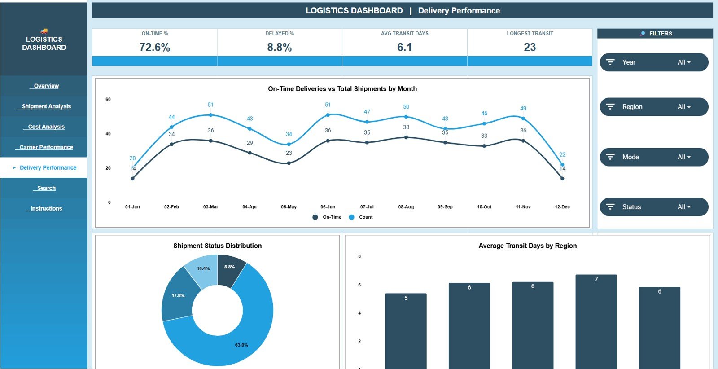Click the ON-TIME % 72.6% card
Image resolution: width=718 pixels, height=369 pixels.
[155, 47]
